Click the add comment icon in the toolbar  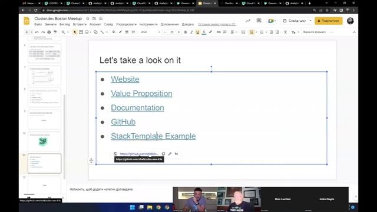(225, 32)
